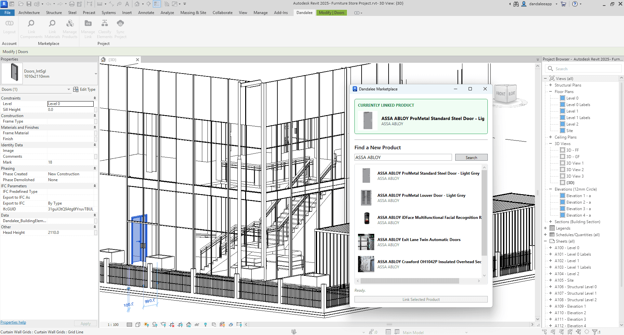Viewport: 624px width, 335px height.
Task: Click Link Components in the Marketplace panel
Action: point(31,29)
